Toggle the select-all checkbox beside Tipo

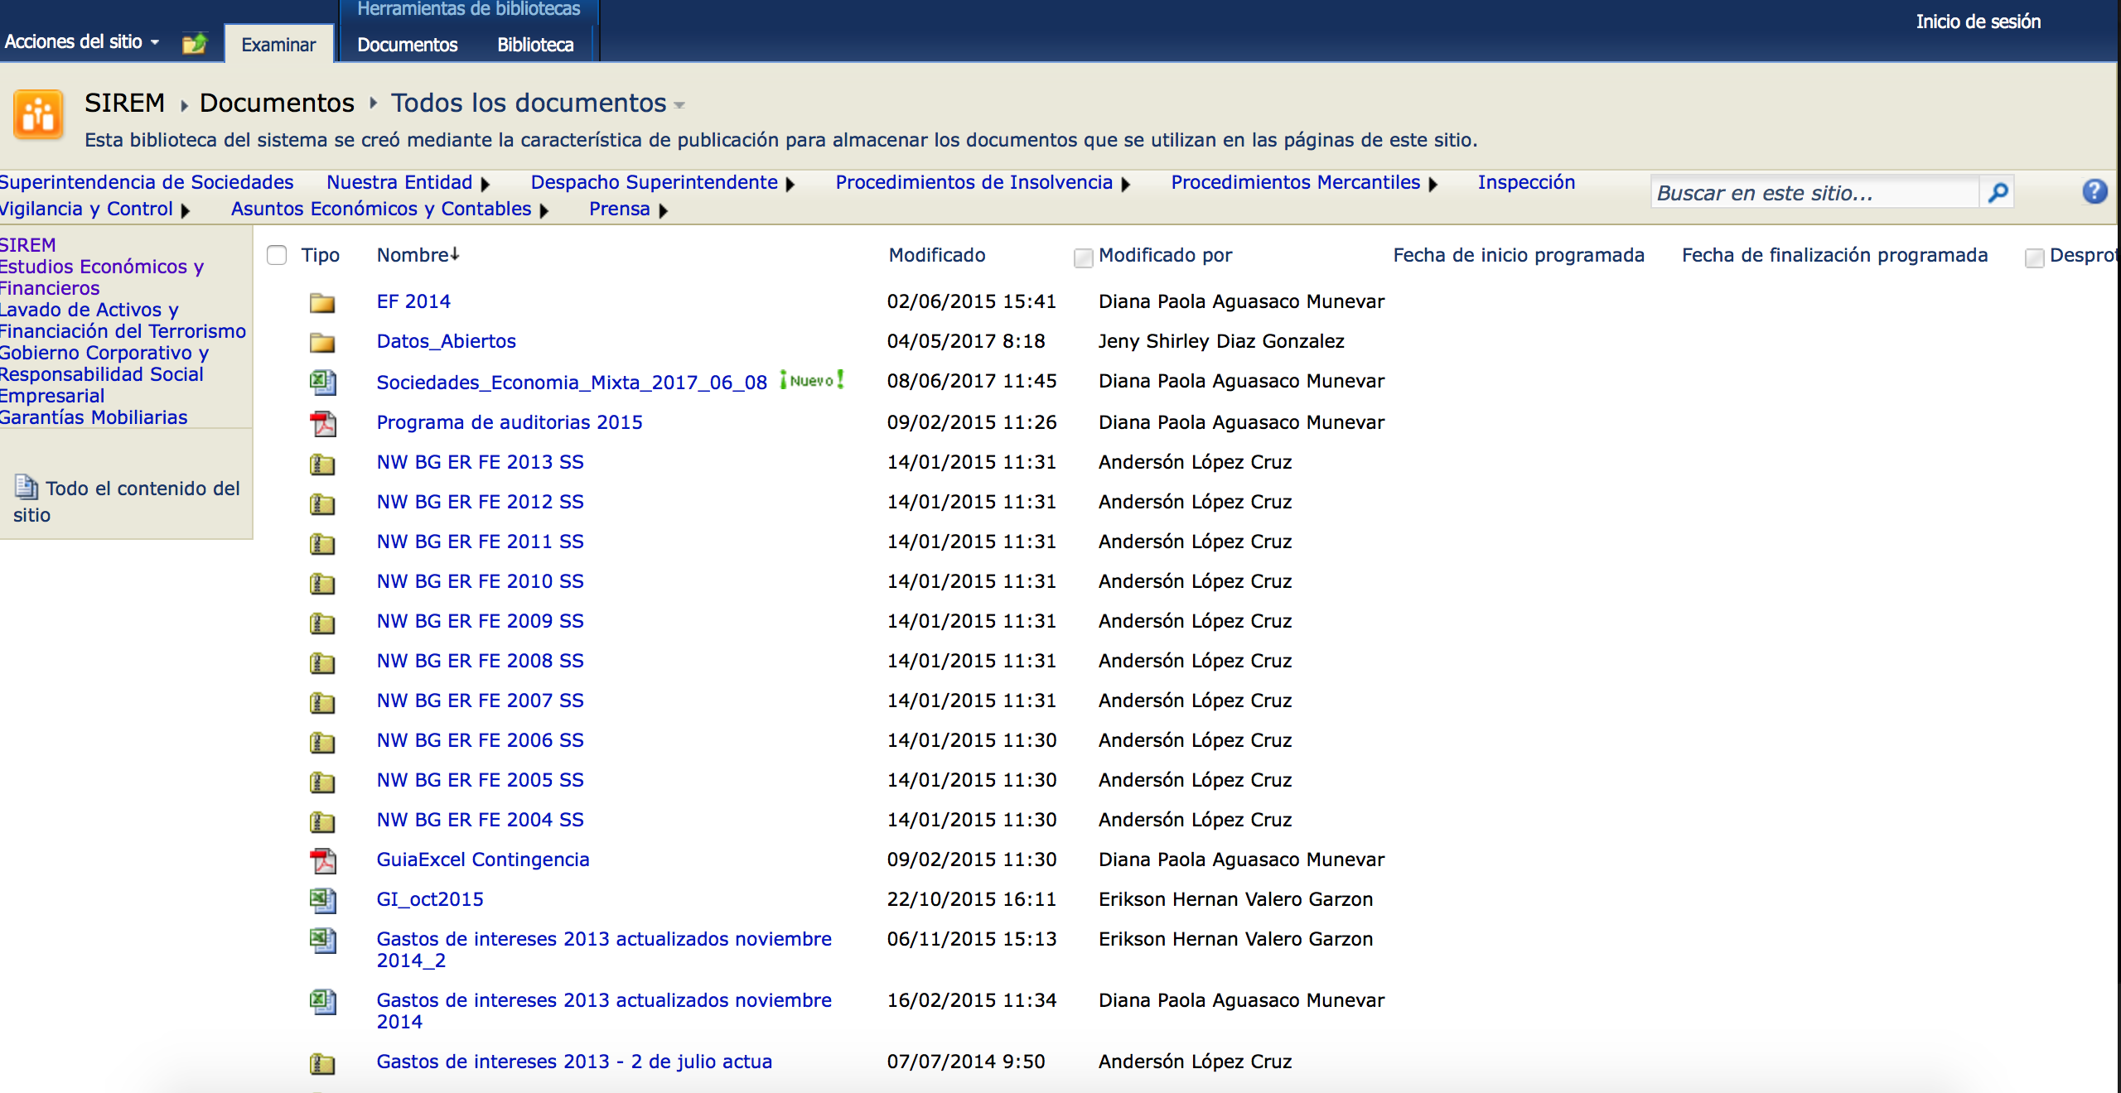(277, 255)
